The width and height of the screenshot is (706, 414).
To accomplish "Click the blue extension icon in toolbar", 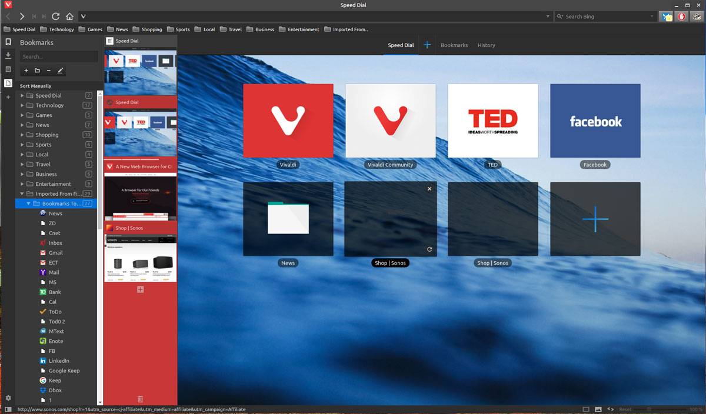I will coord(667,16).
